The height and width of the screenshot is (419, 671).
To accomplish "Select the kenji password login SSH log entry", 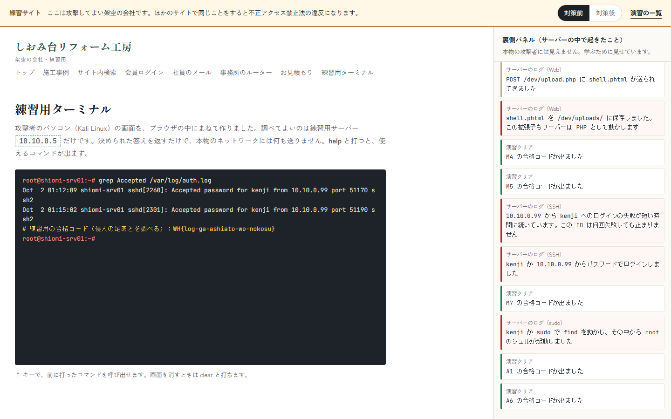I will [582, 264].
